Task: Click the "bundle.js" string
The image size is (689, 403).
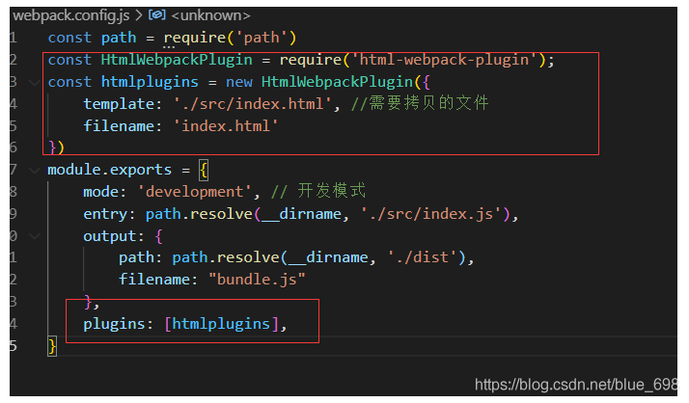Action: (x=257, y=280)
